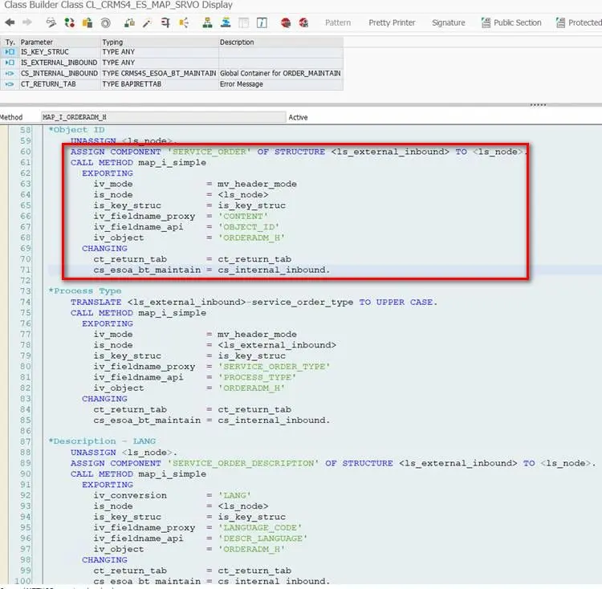Open the Protected Section button
Viewport: 602px width, 589px height.
[x=579, y=22]
